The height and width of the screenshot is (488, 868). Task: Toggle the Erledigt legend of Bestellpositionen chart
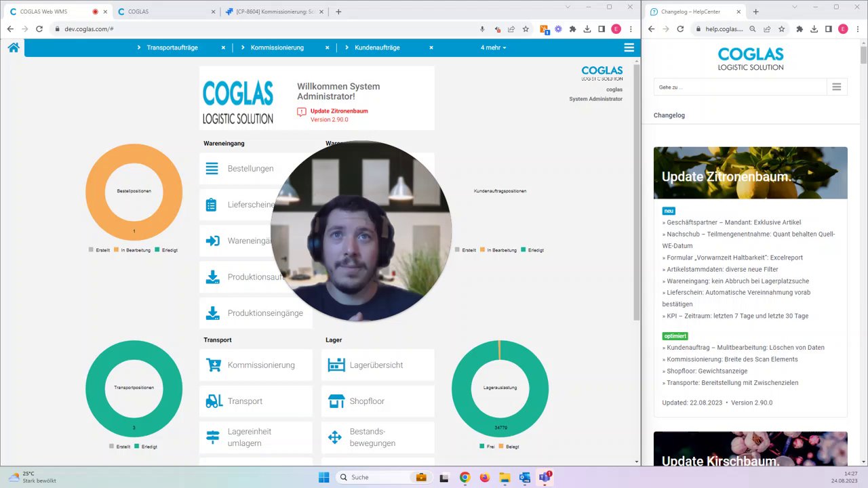pos(166,250)
